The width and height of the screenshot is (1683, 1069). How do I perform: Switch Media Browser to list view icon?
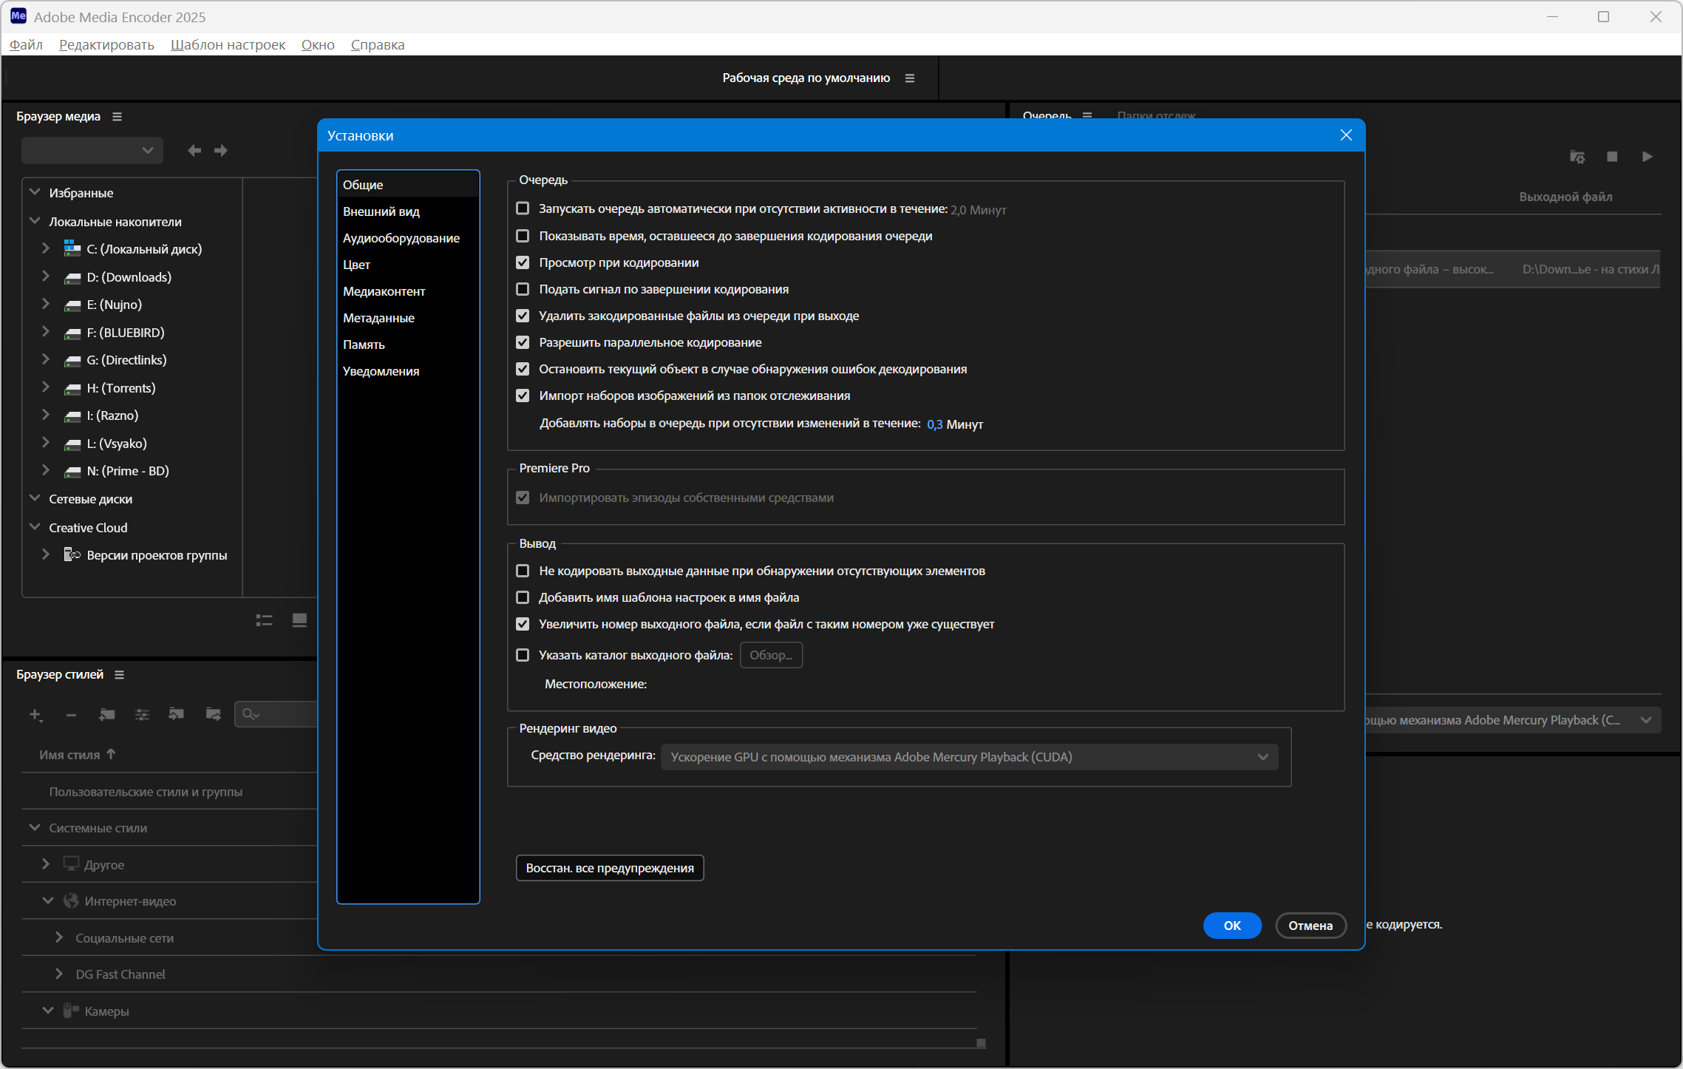click(x=264, y=620)
